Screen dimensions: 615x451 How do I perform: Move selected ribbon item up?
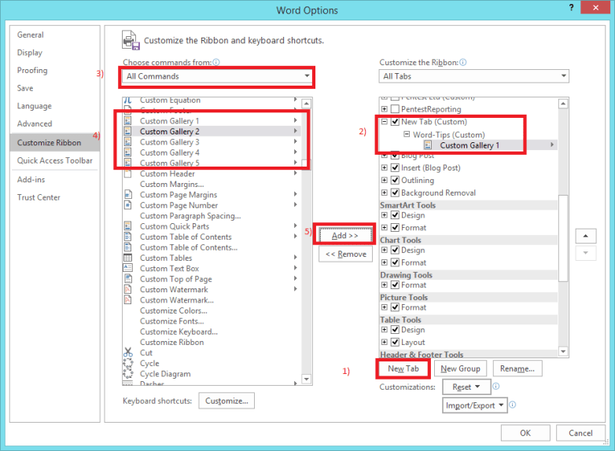(x=586, y=236)
